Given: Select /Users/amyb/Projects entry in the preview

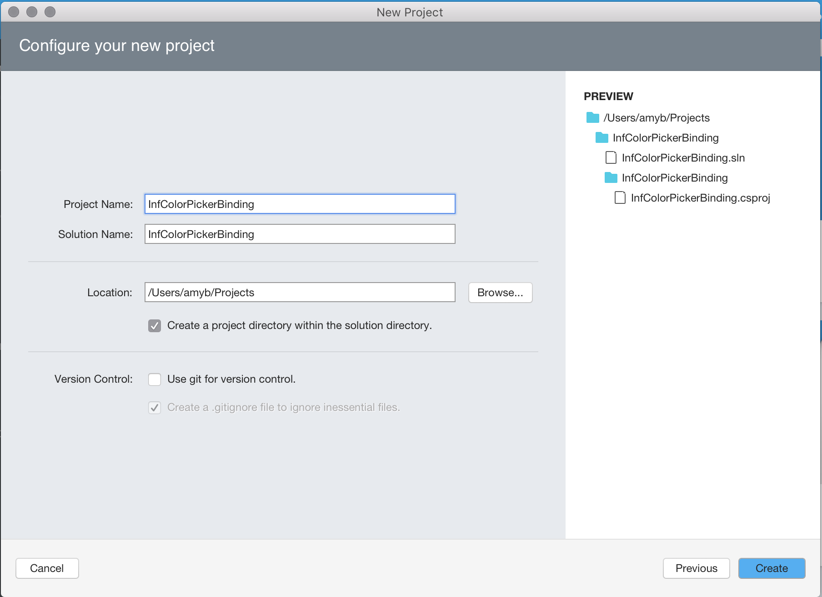Looking at the screenshot, I should tap(656, 117).
